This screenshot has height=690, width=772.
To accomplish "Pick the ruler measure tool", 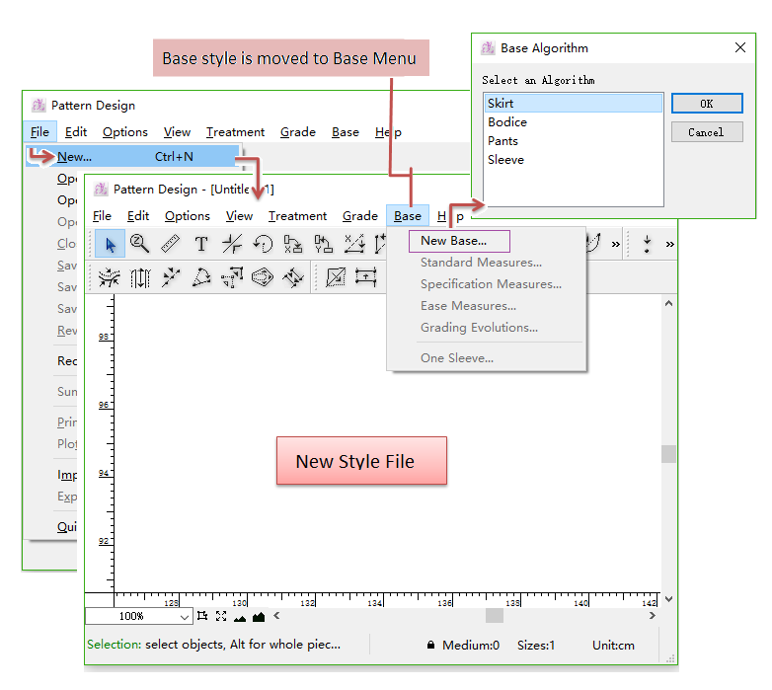I will point(171,243).
